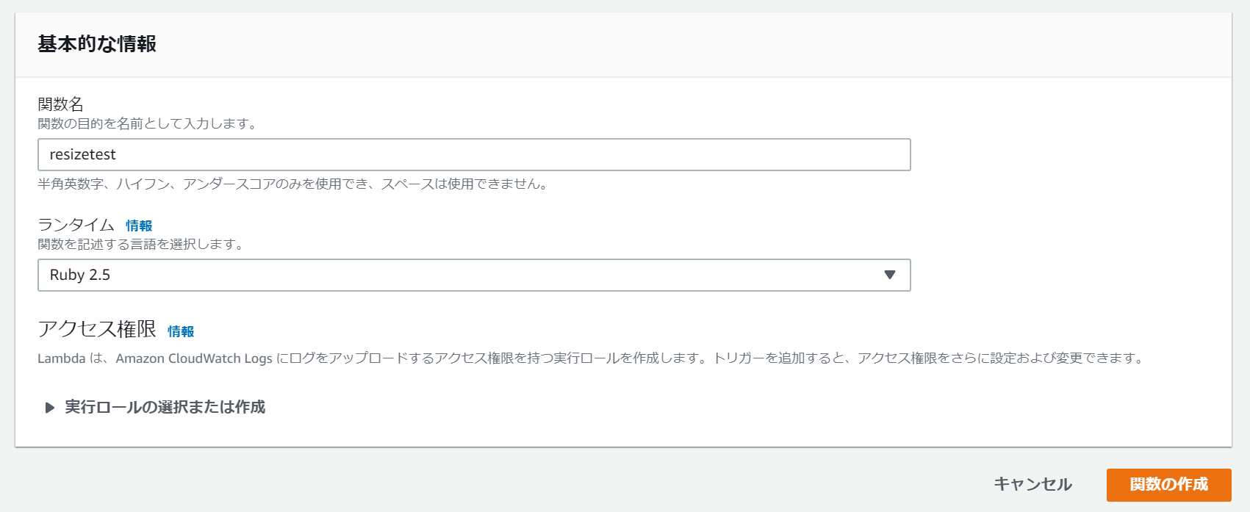This screenshot has width=1250, height=512.
Task: Click the アクセス権限 section heading
Action: 97,329
